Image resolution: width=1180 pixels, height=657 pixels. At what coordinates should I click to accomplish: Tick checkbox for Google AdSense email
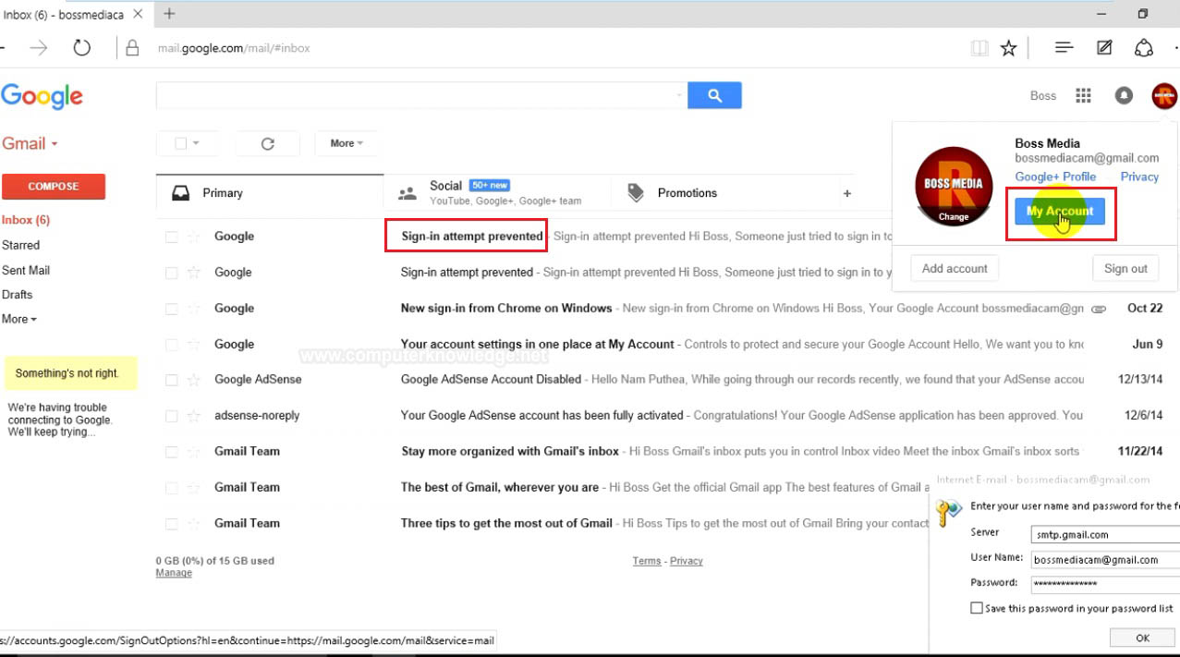[171, 380]
